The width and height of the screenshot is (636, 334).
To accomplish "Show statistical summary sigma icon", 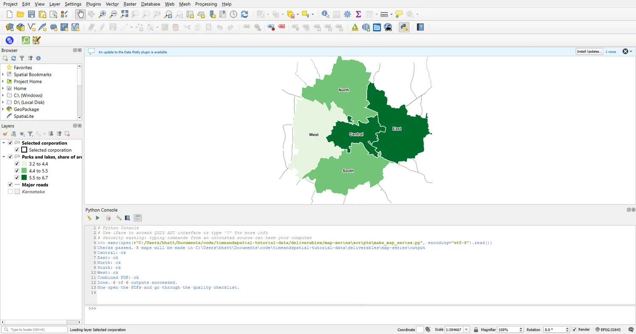I will [x=358, y=14].
